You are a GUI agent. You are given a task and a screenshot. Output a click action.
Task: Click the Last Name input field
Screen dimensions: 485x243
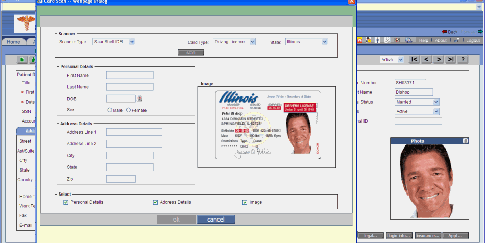pyautogui.click(x=130, y=87)
